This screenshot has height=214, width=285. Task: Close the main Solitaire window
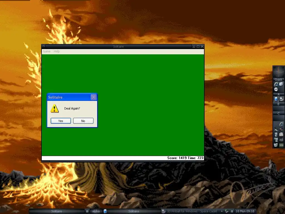click(x=202, y=47)
